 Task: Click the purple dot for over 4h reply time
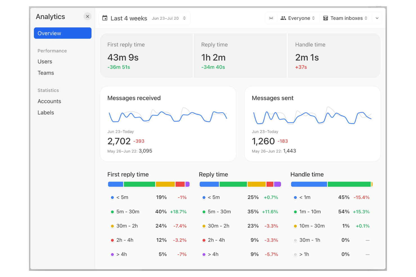point(204,255)
